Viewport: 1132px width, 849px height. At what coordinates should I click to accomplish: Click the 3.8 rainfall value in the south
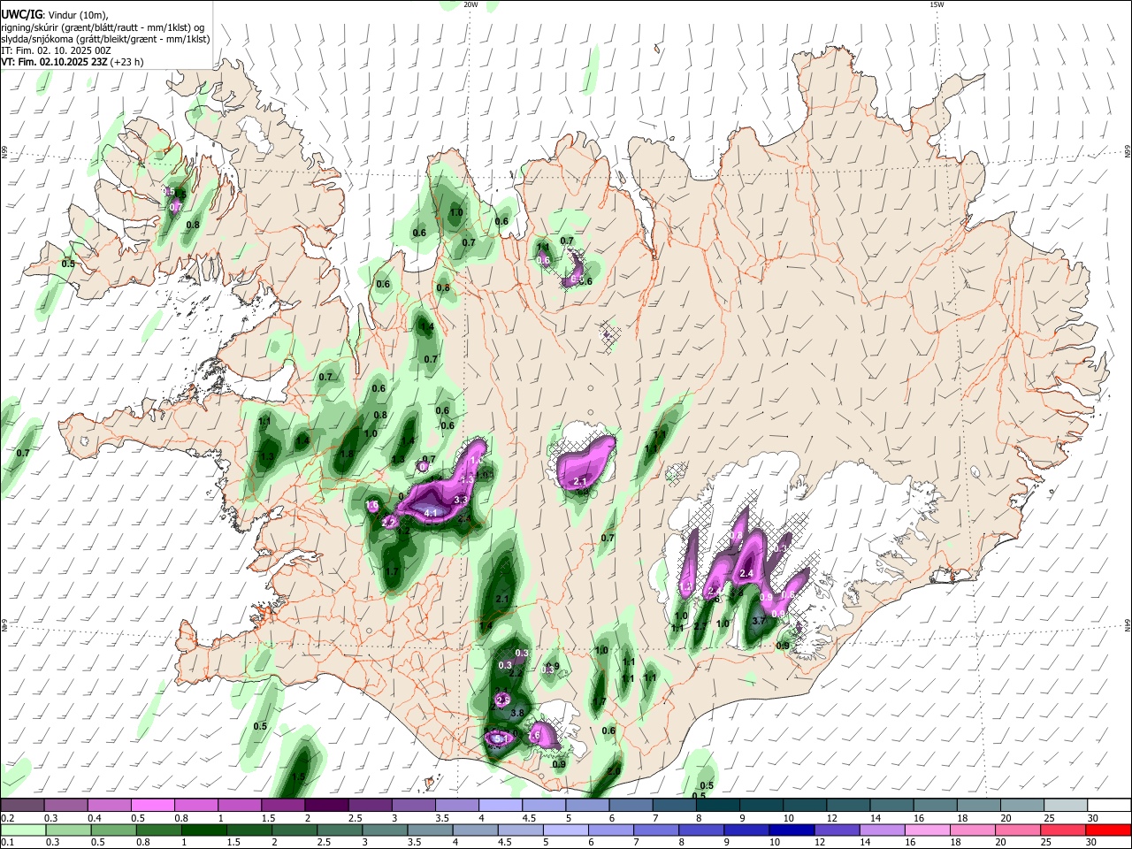[518, 713]
